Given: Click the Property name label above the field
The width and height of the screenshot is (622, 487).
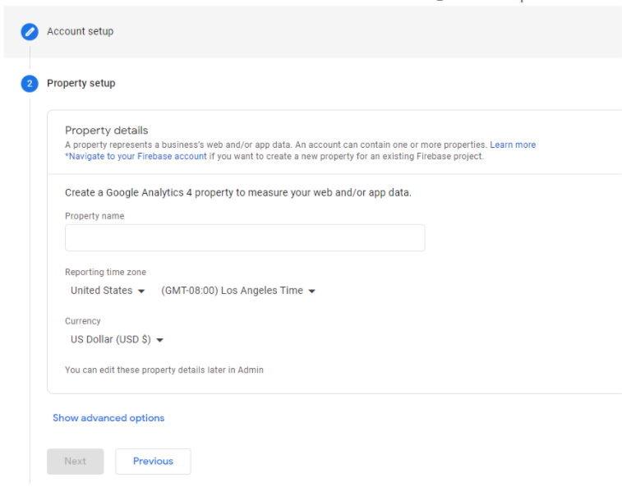Looking at the screenshot, I should (x=94, y=216).
